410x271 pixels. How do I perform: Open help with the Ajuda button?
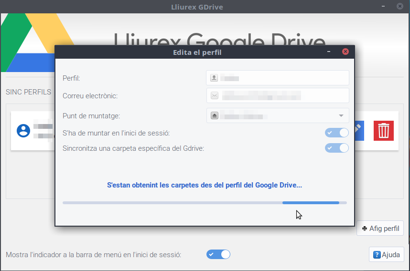pos(386,255)
